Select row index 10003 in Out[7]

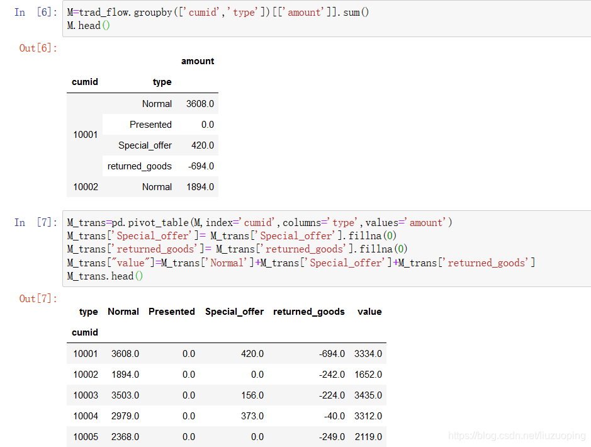[x=86, y=395]
